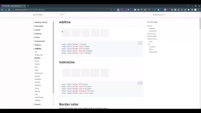The width and height of the screenshot is (201, 113).
Task: Expand the Helpers sidebar section
Action: (x=37, y=45)
